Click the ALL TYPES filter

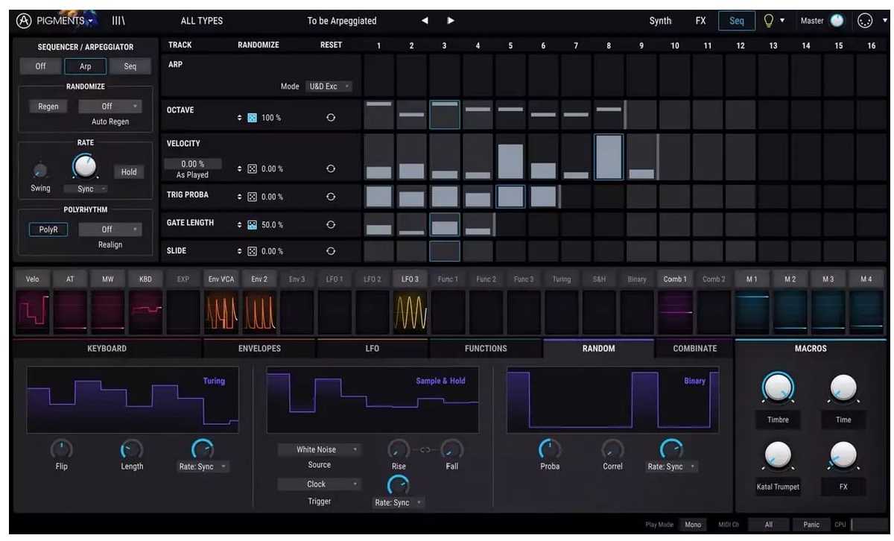pyautogui.click(x=202, y=21)
